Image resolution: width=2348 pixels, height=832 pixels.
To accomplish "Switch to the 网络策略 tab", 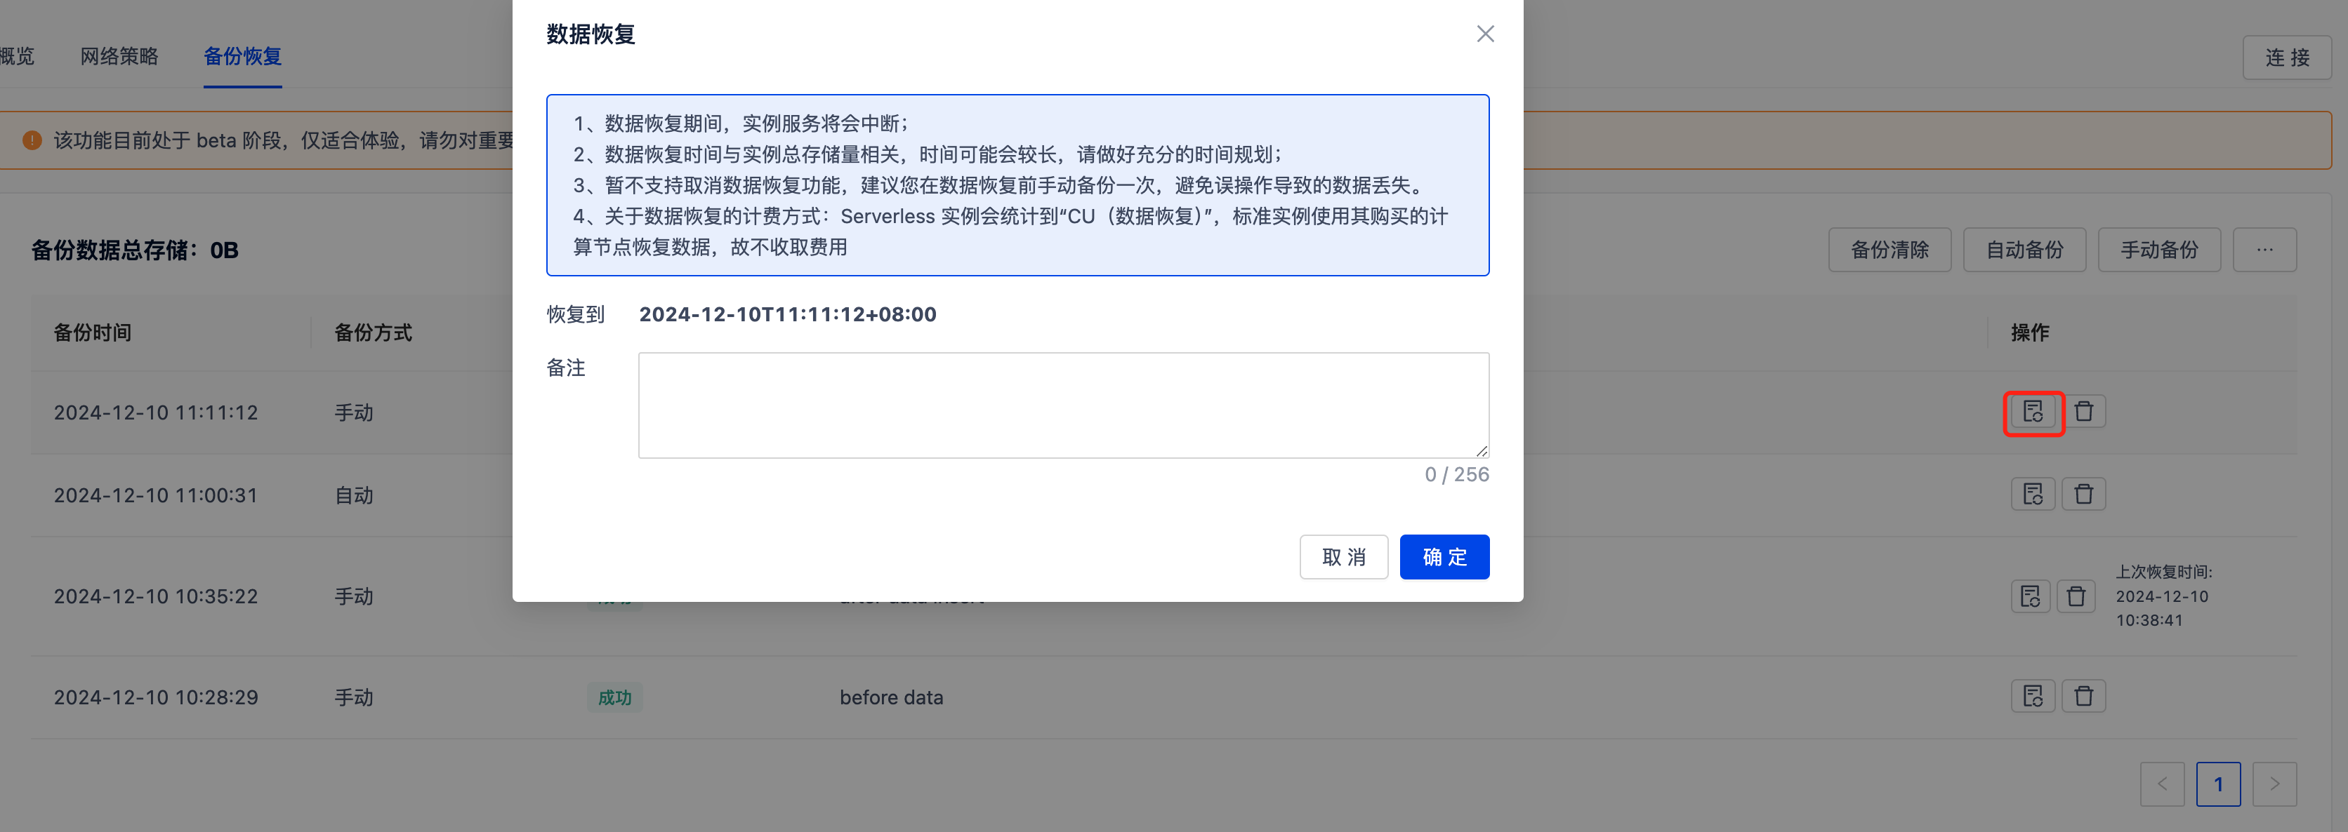I will point(119,56).
